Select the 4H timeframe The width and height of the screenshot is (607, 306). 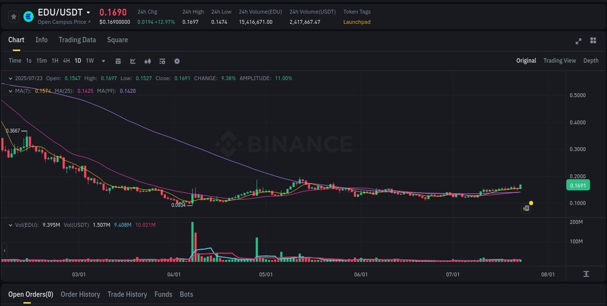click(66, 61)
